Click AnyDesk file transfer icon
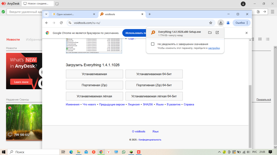Screen dimensions: 277x155 tap(258, 12)
